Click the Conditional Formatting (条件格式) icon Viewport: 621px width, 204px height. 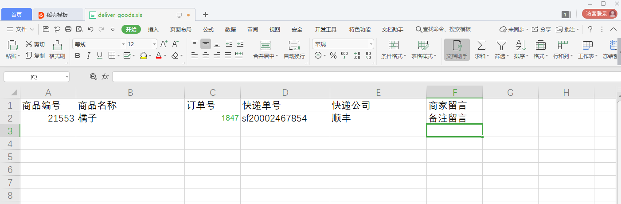393,45
